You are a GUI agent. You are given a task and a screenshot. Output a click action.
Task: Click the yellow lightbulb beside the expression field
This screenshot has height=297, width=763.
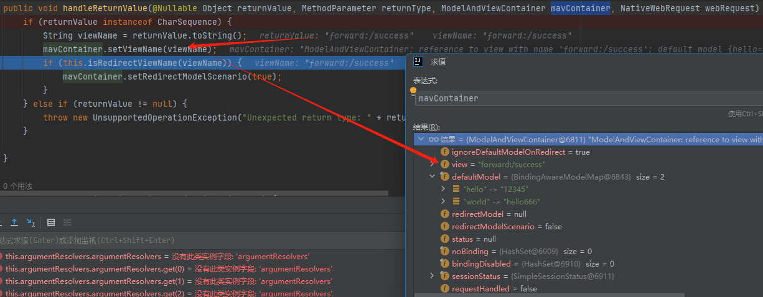[x=413, y=91]
